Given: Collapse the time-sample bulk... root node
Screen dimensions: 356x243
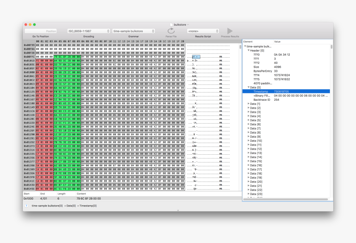Looking at the screenshot, I should 245,46.
